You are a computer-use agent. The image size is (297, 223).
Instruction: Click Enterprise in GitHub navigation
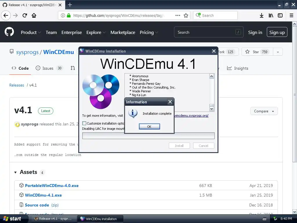72,33
